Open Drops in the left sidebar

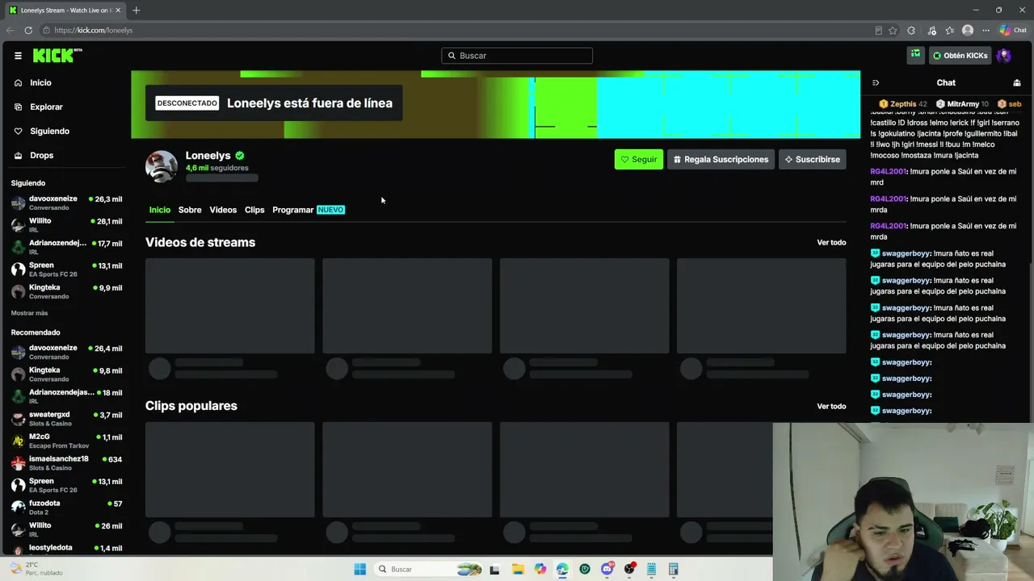[x=41, y=155]
